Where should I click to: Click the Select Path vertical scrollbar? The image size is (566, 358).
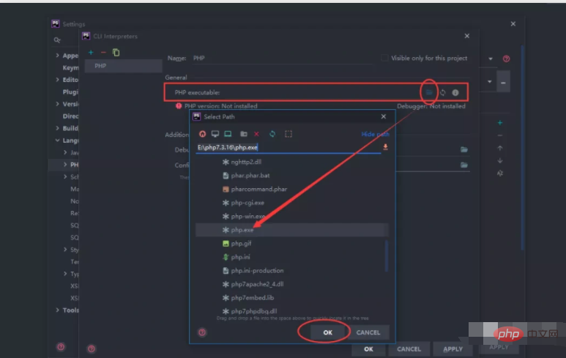387,256
